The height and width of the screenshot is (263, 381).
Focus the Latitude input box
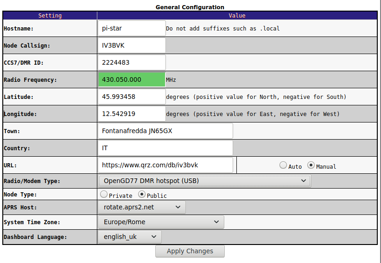click(132, 97)
